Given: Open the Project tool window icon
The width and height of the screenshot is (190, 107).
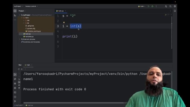Looking at the screenshot, I should pos(15,11).
